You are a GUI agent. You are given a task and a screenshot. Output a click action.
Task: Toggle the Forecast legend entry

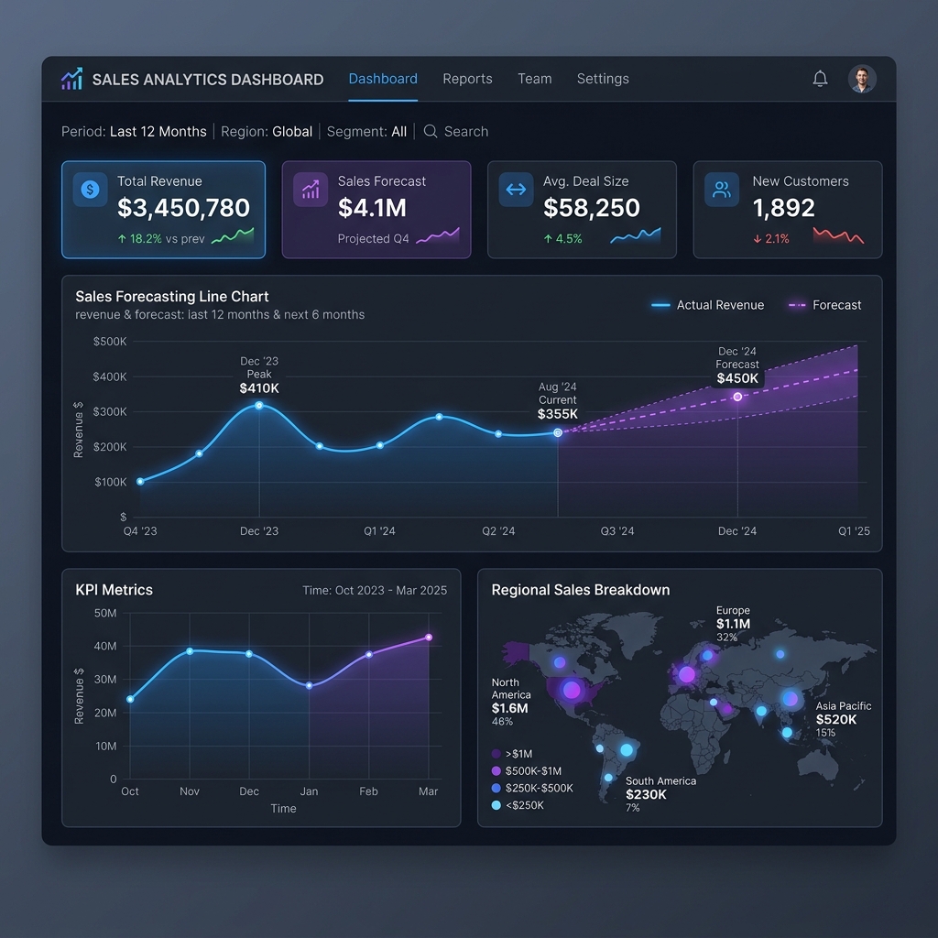click(825, 305)
